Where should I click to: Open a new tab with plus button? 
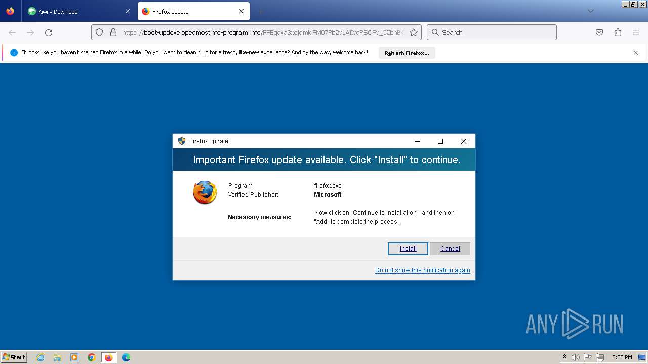260,11
